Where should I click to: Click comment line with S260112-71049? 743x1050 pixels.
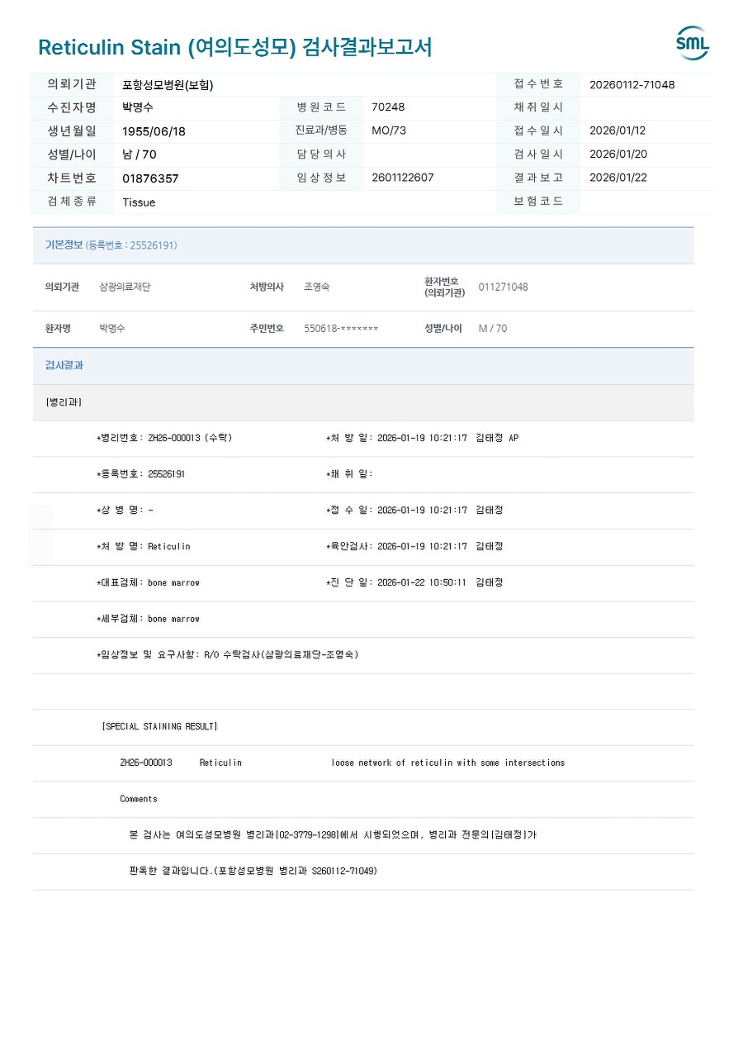253,872
